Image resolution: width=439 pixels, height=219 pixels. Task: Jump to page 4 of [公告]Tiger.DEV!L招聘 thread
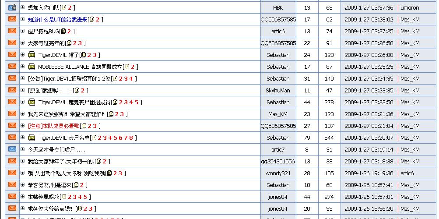click(130, 78)
